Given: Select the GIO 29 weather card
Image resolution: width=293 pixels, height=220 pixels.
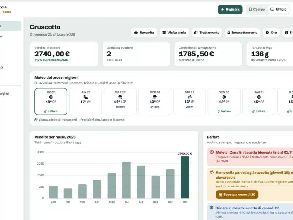Looking at the screenshot, I should pos(189,102).
